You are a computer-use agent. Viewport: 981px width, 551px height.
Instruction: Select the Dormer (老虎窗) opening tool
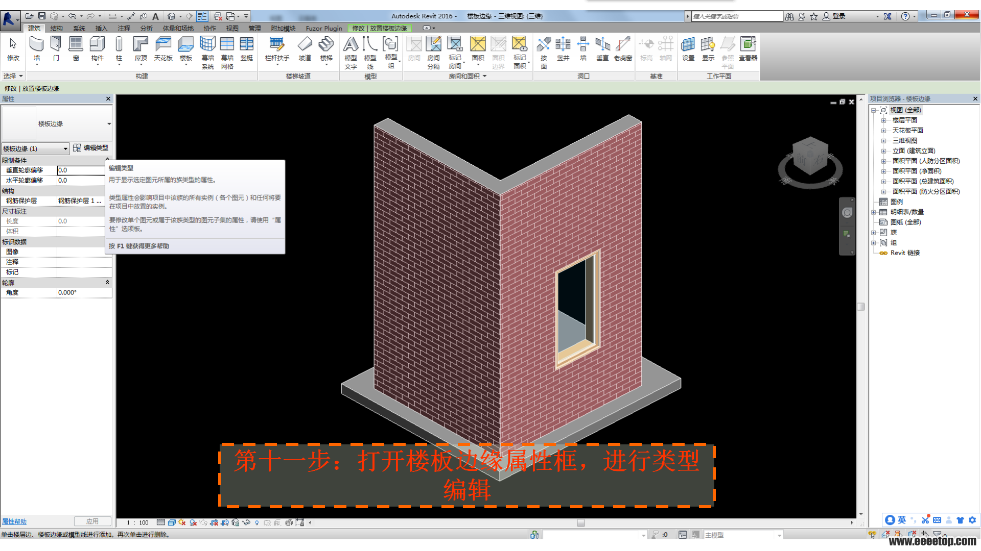pyautogui.click(x=623, y=49)
